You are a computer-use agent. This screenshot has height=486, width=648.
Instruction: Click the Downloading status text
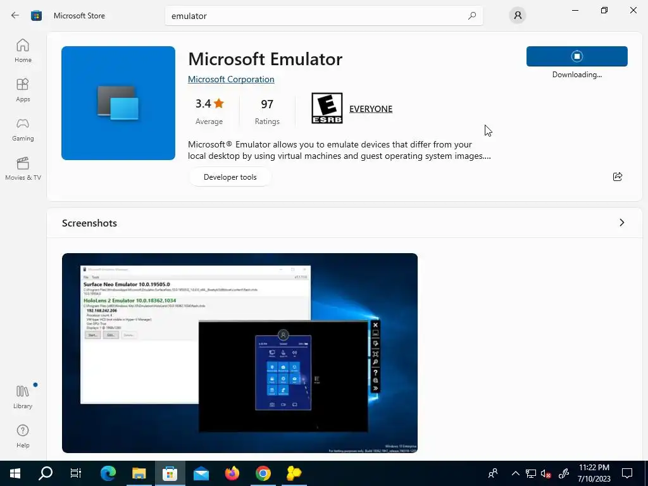point(577,75)
